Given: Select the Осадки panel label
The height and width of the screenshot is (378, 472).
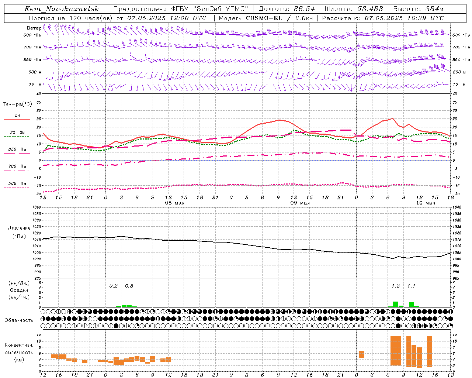Looking at the screenshot, I should point(19,290).
